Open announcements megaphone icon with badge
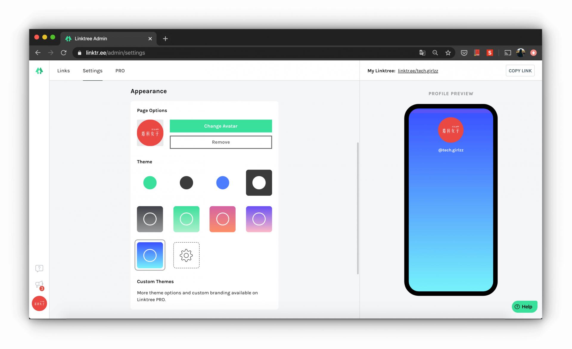The height and width of the screenshot is (349, 572). [x=39, y=285]
